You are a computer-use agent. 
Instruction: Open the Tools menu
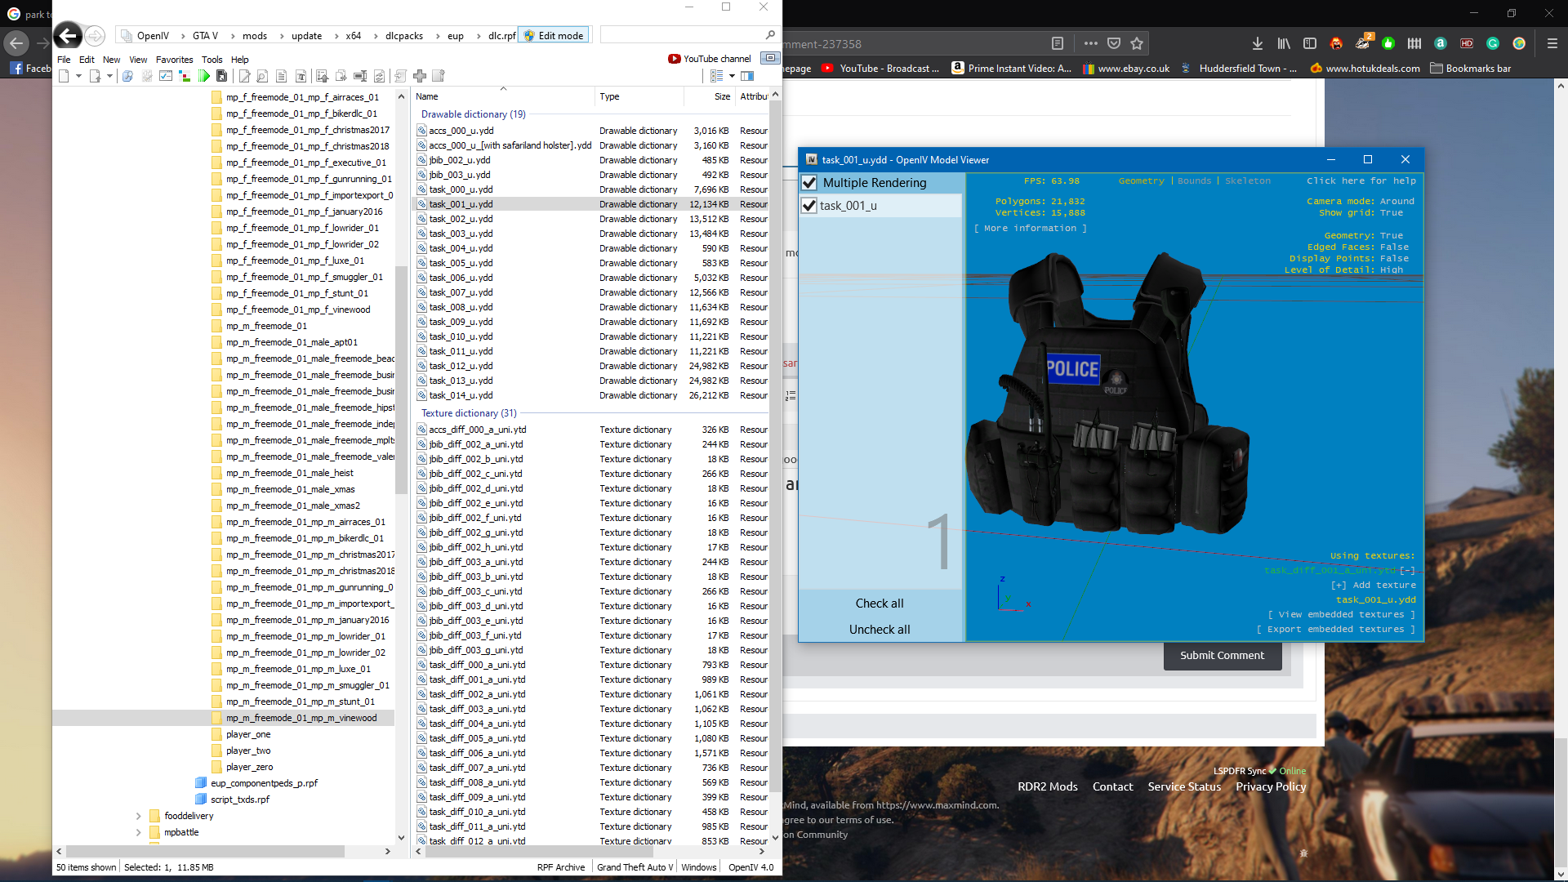(x=212, y=60)
